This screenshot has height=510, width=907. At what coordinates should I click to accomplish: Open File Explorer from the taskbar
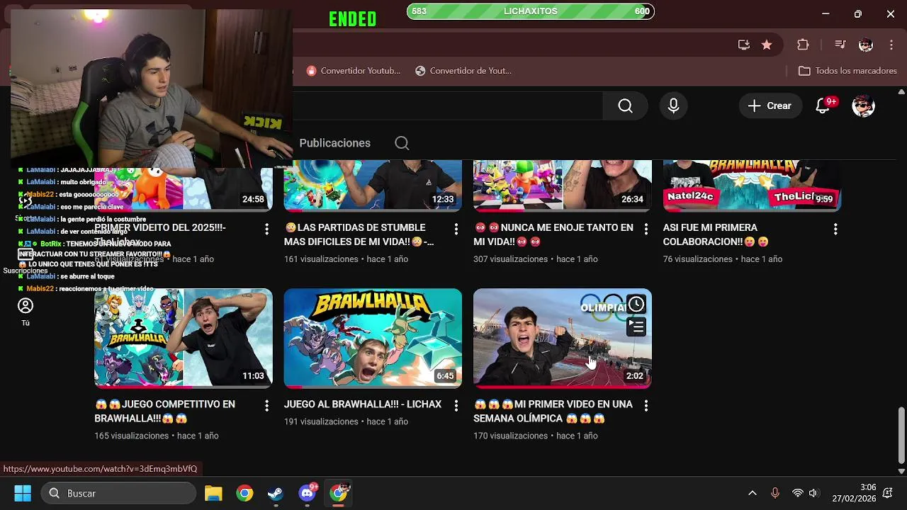pyautogui.click(x=213, y=493)
